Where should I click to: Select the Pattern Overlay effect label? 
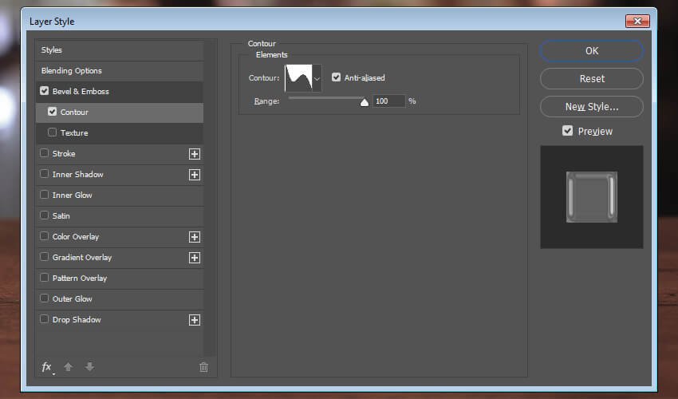click(80, 279)
